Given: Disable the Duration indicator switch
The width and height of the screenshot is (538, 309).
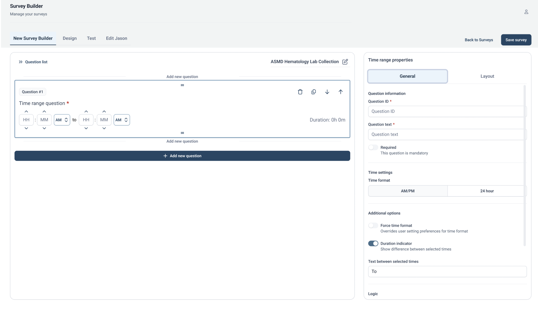Looking at the screenshot, I should click(373, 243).
